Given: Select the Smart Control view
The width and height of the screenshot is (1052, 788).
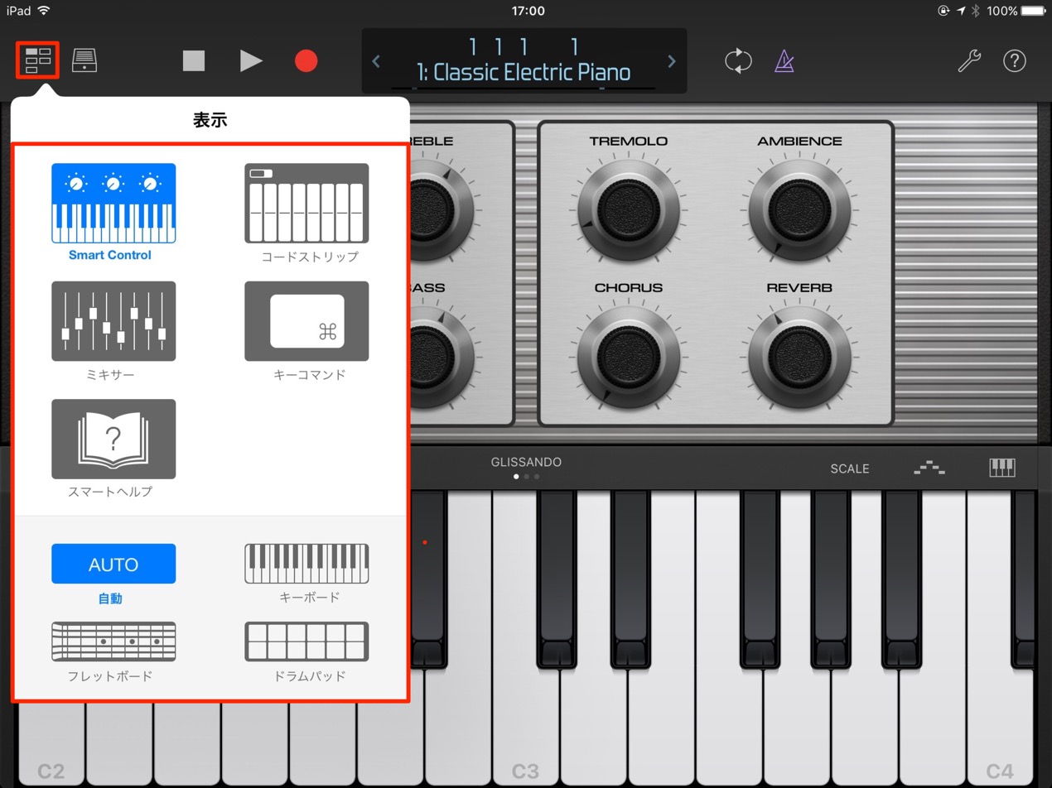Looking at the screenshot, I should click(113, 212).
